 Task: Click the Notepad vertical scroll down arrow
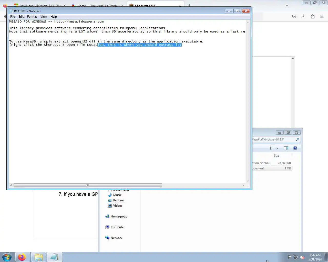click(248, 181)
